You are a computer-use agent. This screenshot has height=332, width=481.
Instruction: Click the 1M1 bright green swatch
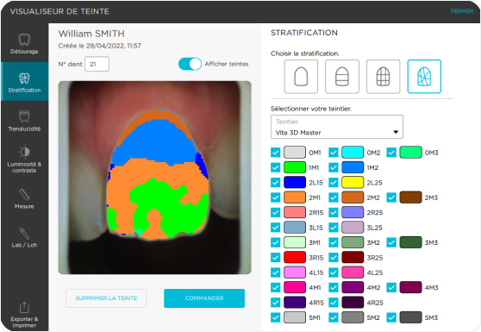(x=295, y=167)
